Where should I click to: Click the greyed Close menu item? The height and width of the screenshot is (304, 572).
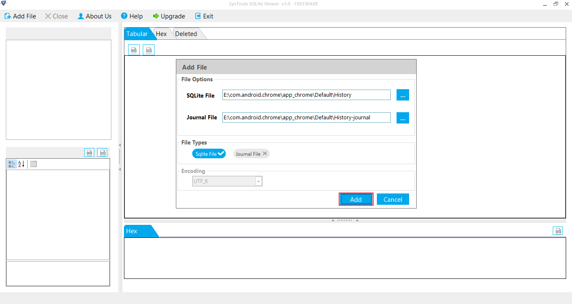tap(56, 16)
